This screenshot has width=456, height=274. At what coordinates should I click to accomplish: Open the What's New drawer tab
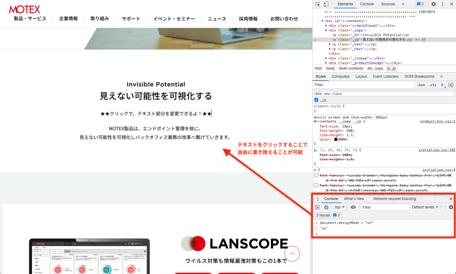354,199
